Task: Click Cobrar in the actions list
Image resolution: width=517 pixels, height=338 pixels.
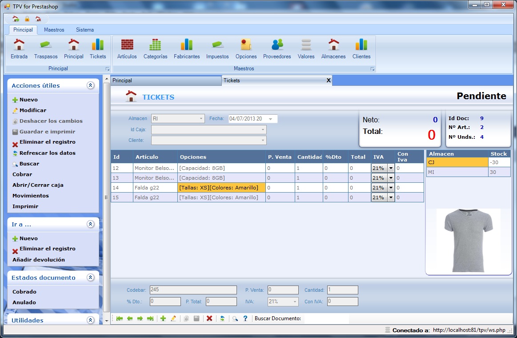Action: [22, 174]
